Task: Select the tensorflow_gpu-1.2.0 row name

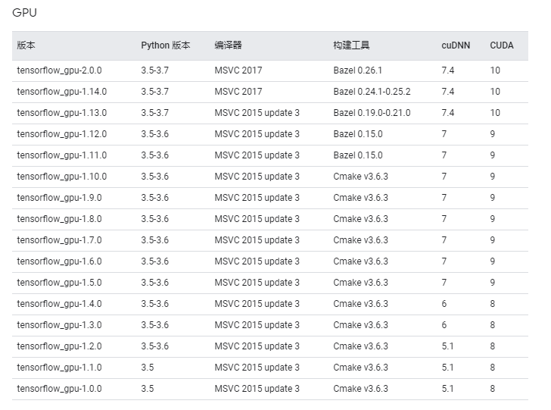Action: pos(59,346)
